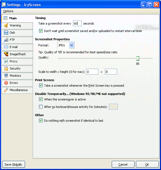Open the FTP settings tab
Screen dimensions: 161x170
tap(17, 40)
